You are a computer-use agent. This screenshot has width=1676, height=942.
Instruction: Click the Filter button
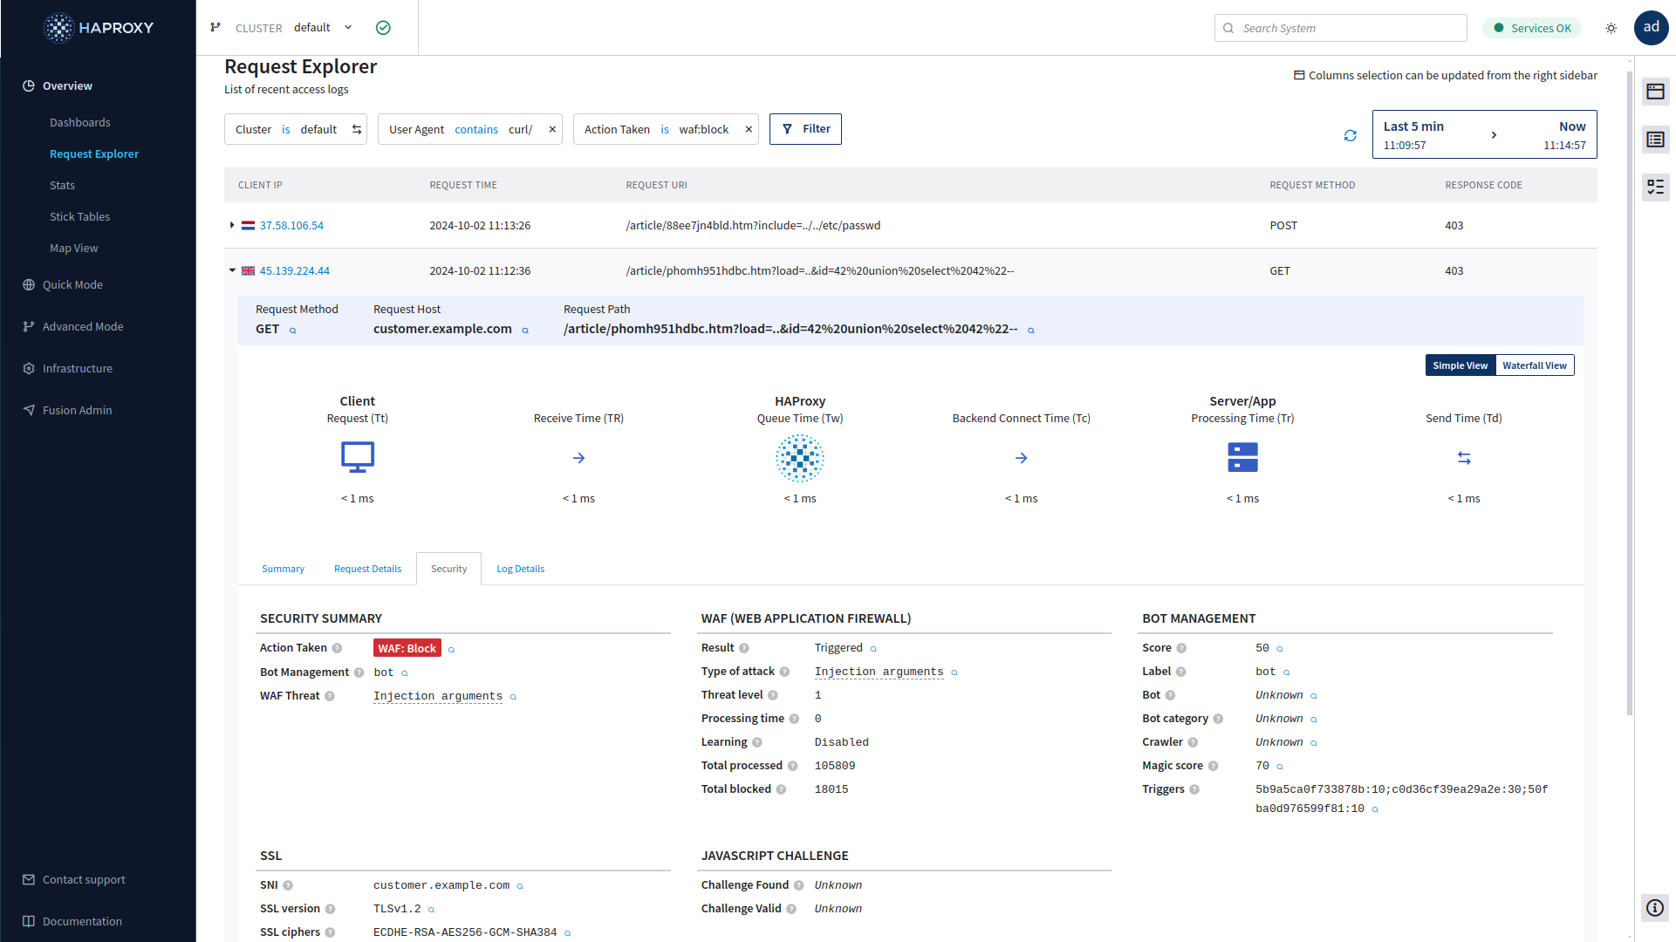point(805,129)
